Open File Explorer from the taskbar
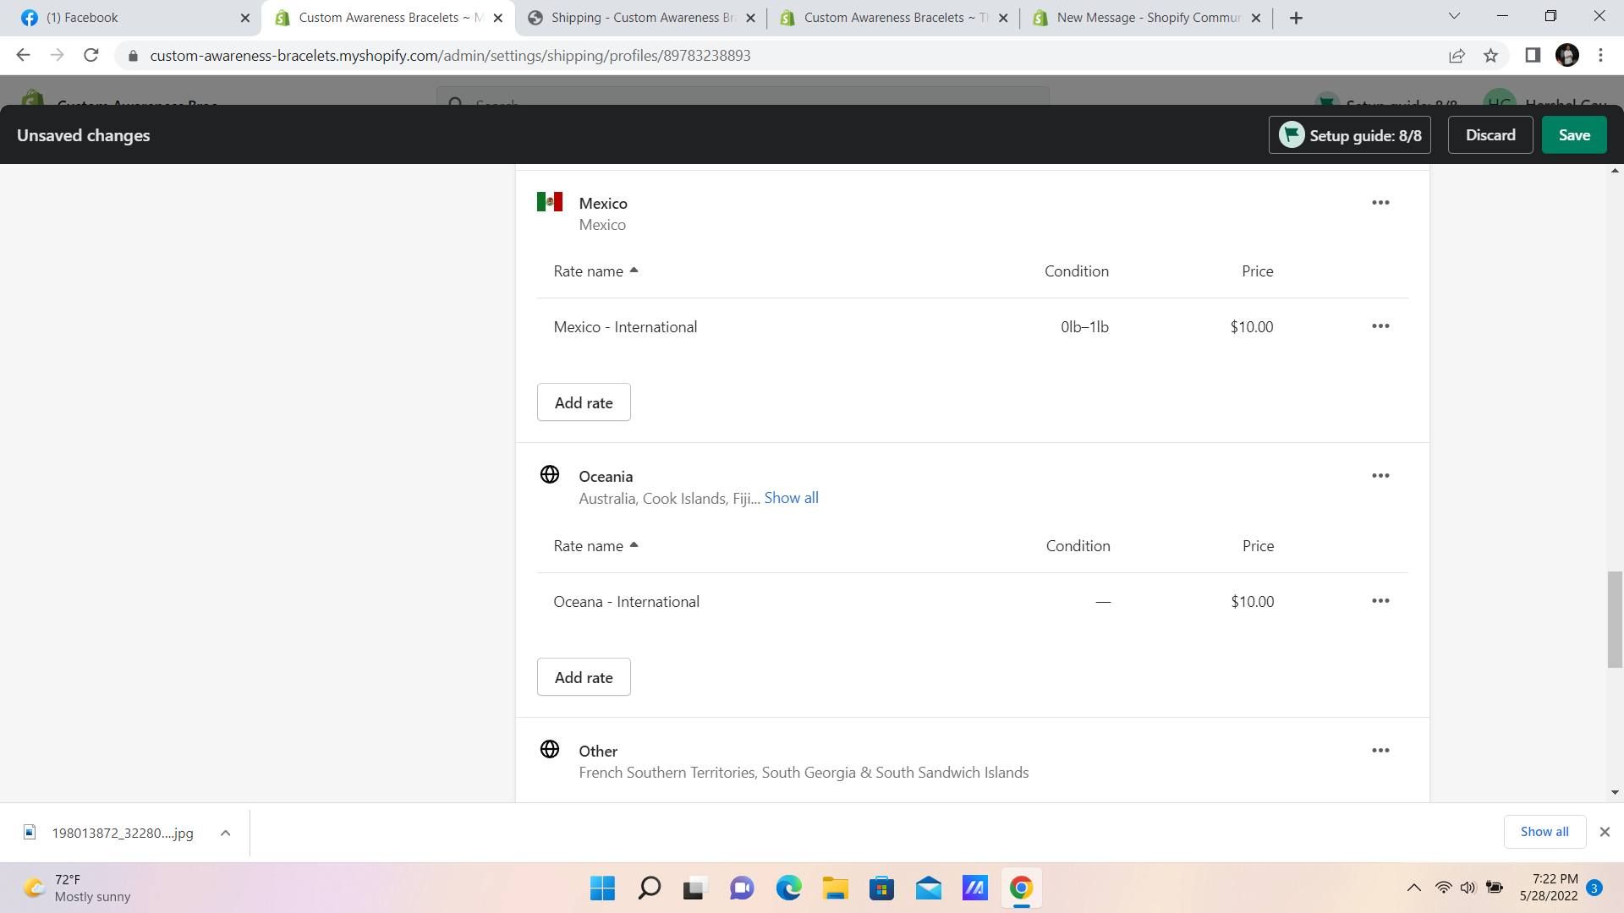Viewport: 1624px width, 913px height. pos(835,888)
